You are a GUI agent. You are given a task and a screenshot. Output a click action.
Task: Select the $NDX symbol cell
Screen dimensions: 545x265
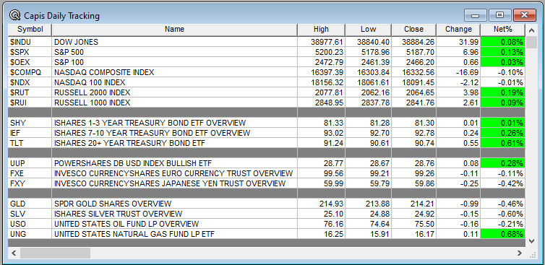(x=30, y=82)
